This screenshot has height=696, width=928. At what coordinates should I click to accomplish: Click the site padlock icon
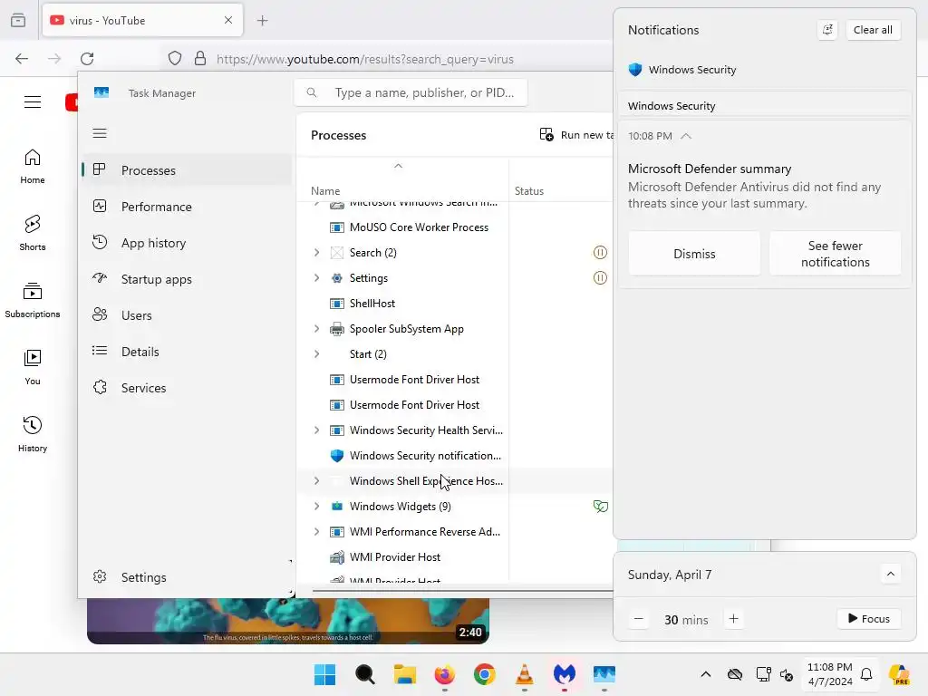(200, 59)
